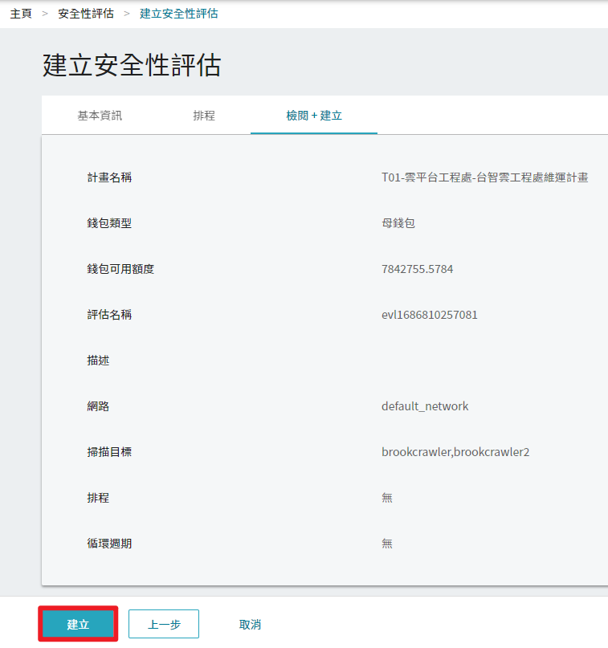This screenshot has width=608, height=648.
Task: Open the 基本資訊 tab
Action: [x=100, y=116]
